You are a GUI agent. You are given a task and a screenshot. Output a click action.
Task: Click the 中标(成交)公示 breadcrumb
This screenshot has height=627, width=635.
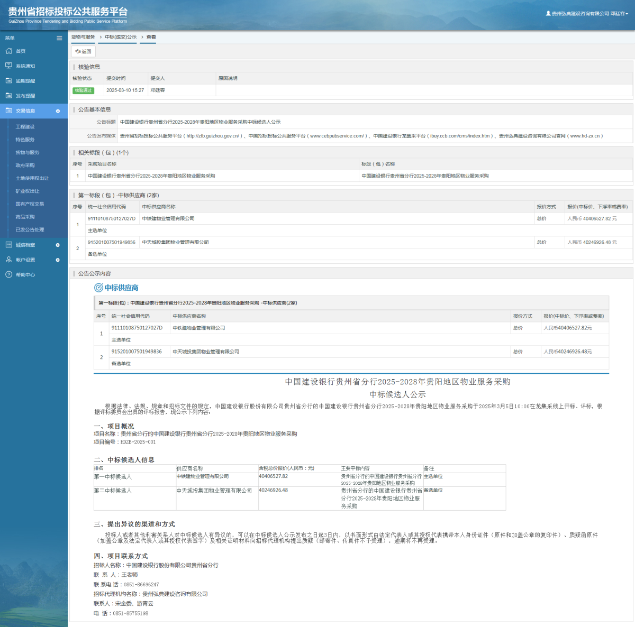coord(121,37)
